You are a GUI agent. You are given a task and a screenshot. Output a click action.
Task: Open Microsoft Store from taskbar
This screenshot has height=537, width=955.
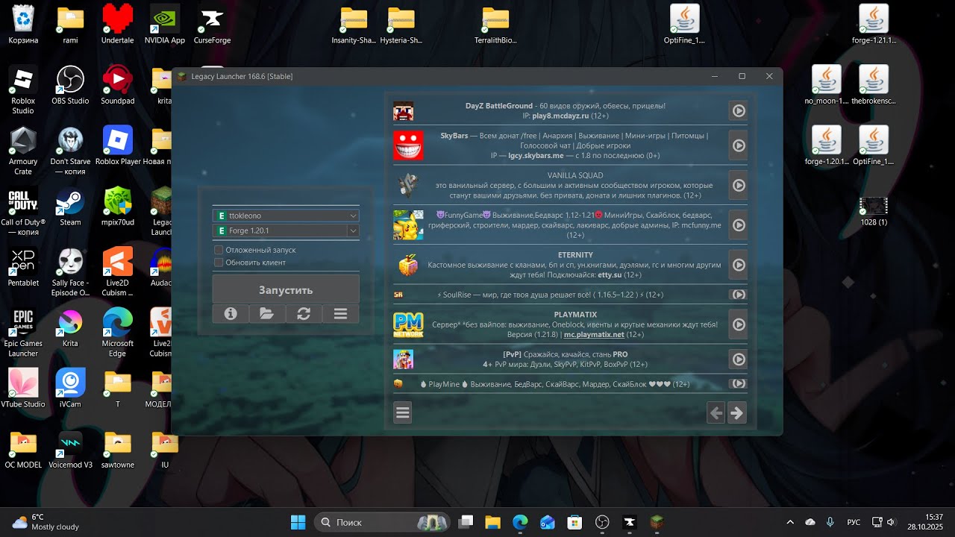click(x=574, y=522)
